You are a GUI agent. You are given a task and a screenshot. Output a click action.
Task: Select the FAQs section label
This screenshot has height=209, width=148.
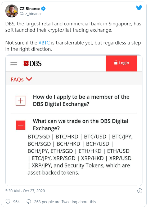tap(17, 80)
